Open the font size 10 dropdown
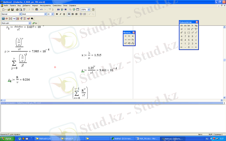Screen dimensions: 226x141 (x=53, y=14)
